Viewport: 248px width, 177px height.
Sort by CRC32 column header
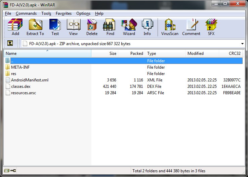click(x=231, y=54)
